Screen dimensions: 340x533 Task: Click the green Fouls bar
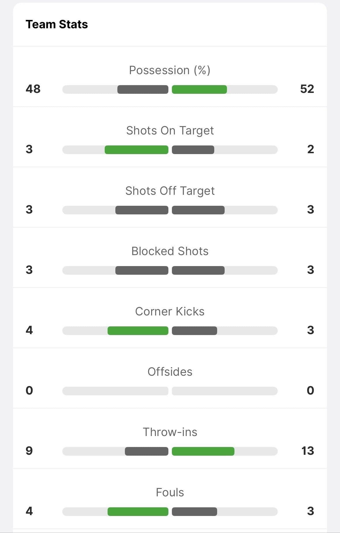coord(138,512)
